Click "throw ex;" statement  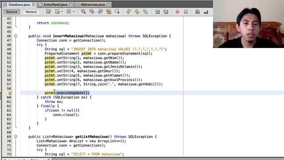pos(54,102)
